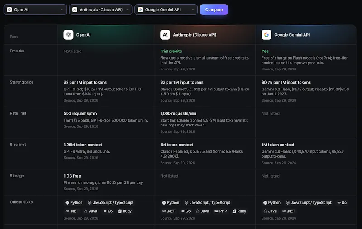362x229 pixels.
Task: Select the .NET SDK chip under OpenAI
Action: (x=72, y=211)
